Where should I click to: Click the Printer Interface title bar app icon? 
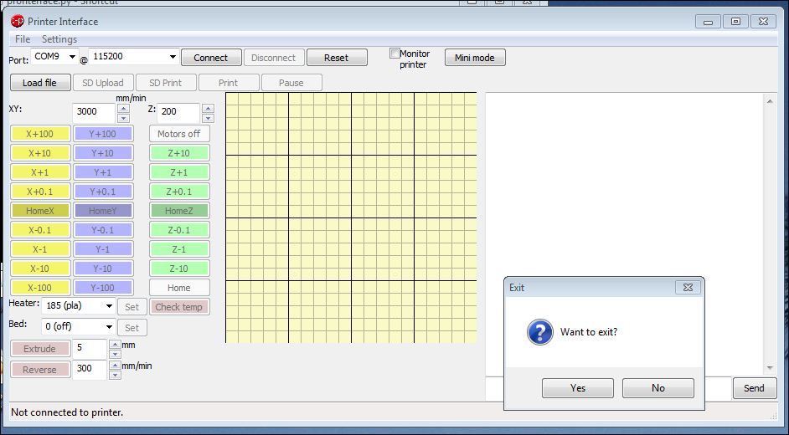[x=17, y=21]
